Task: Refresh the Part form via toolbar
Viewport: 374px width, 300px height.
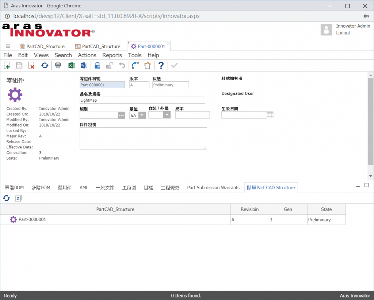Action: coord(45,65)
